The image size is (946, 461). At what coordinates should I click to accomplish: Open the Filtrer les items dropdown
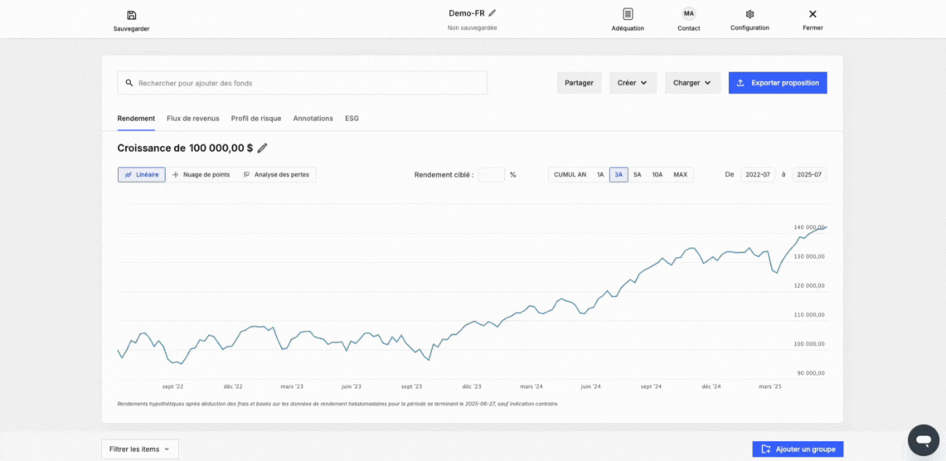coord(140,449)
